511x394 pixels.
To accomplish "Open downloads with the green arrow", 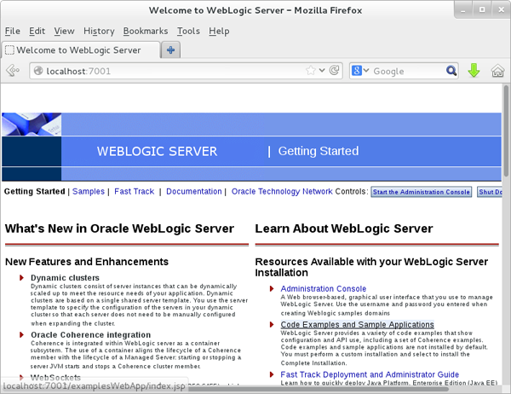I will point(474,71).
